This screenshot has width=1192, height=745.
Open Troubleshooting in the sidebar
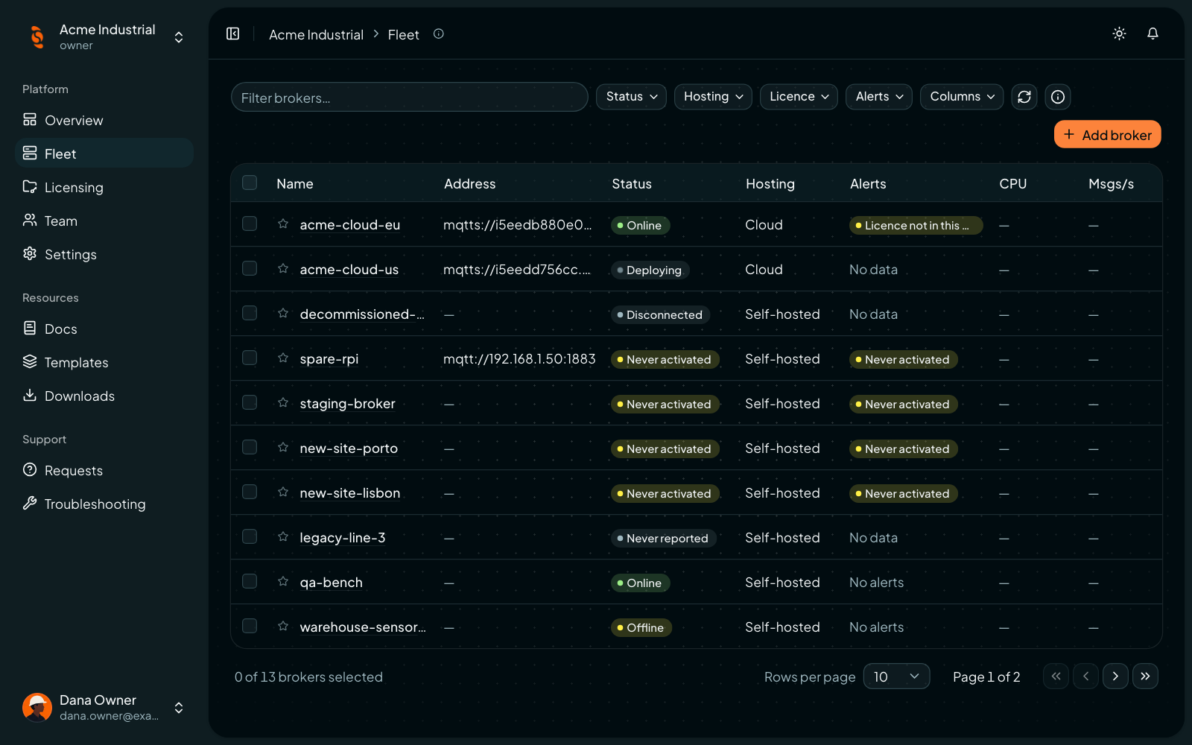click(x=104, y=504)
